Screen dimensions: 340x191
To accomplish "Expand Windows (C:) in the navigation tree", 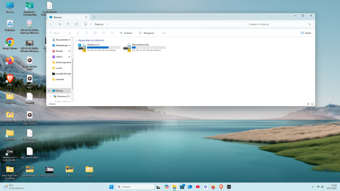I will (x=50, y=96).
